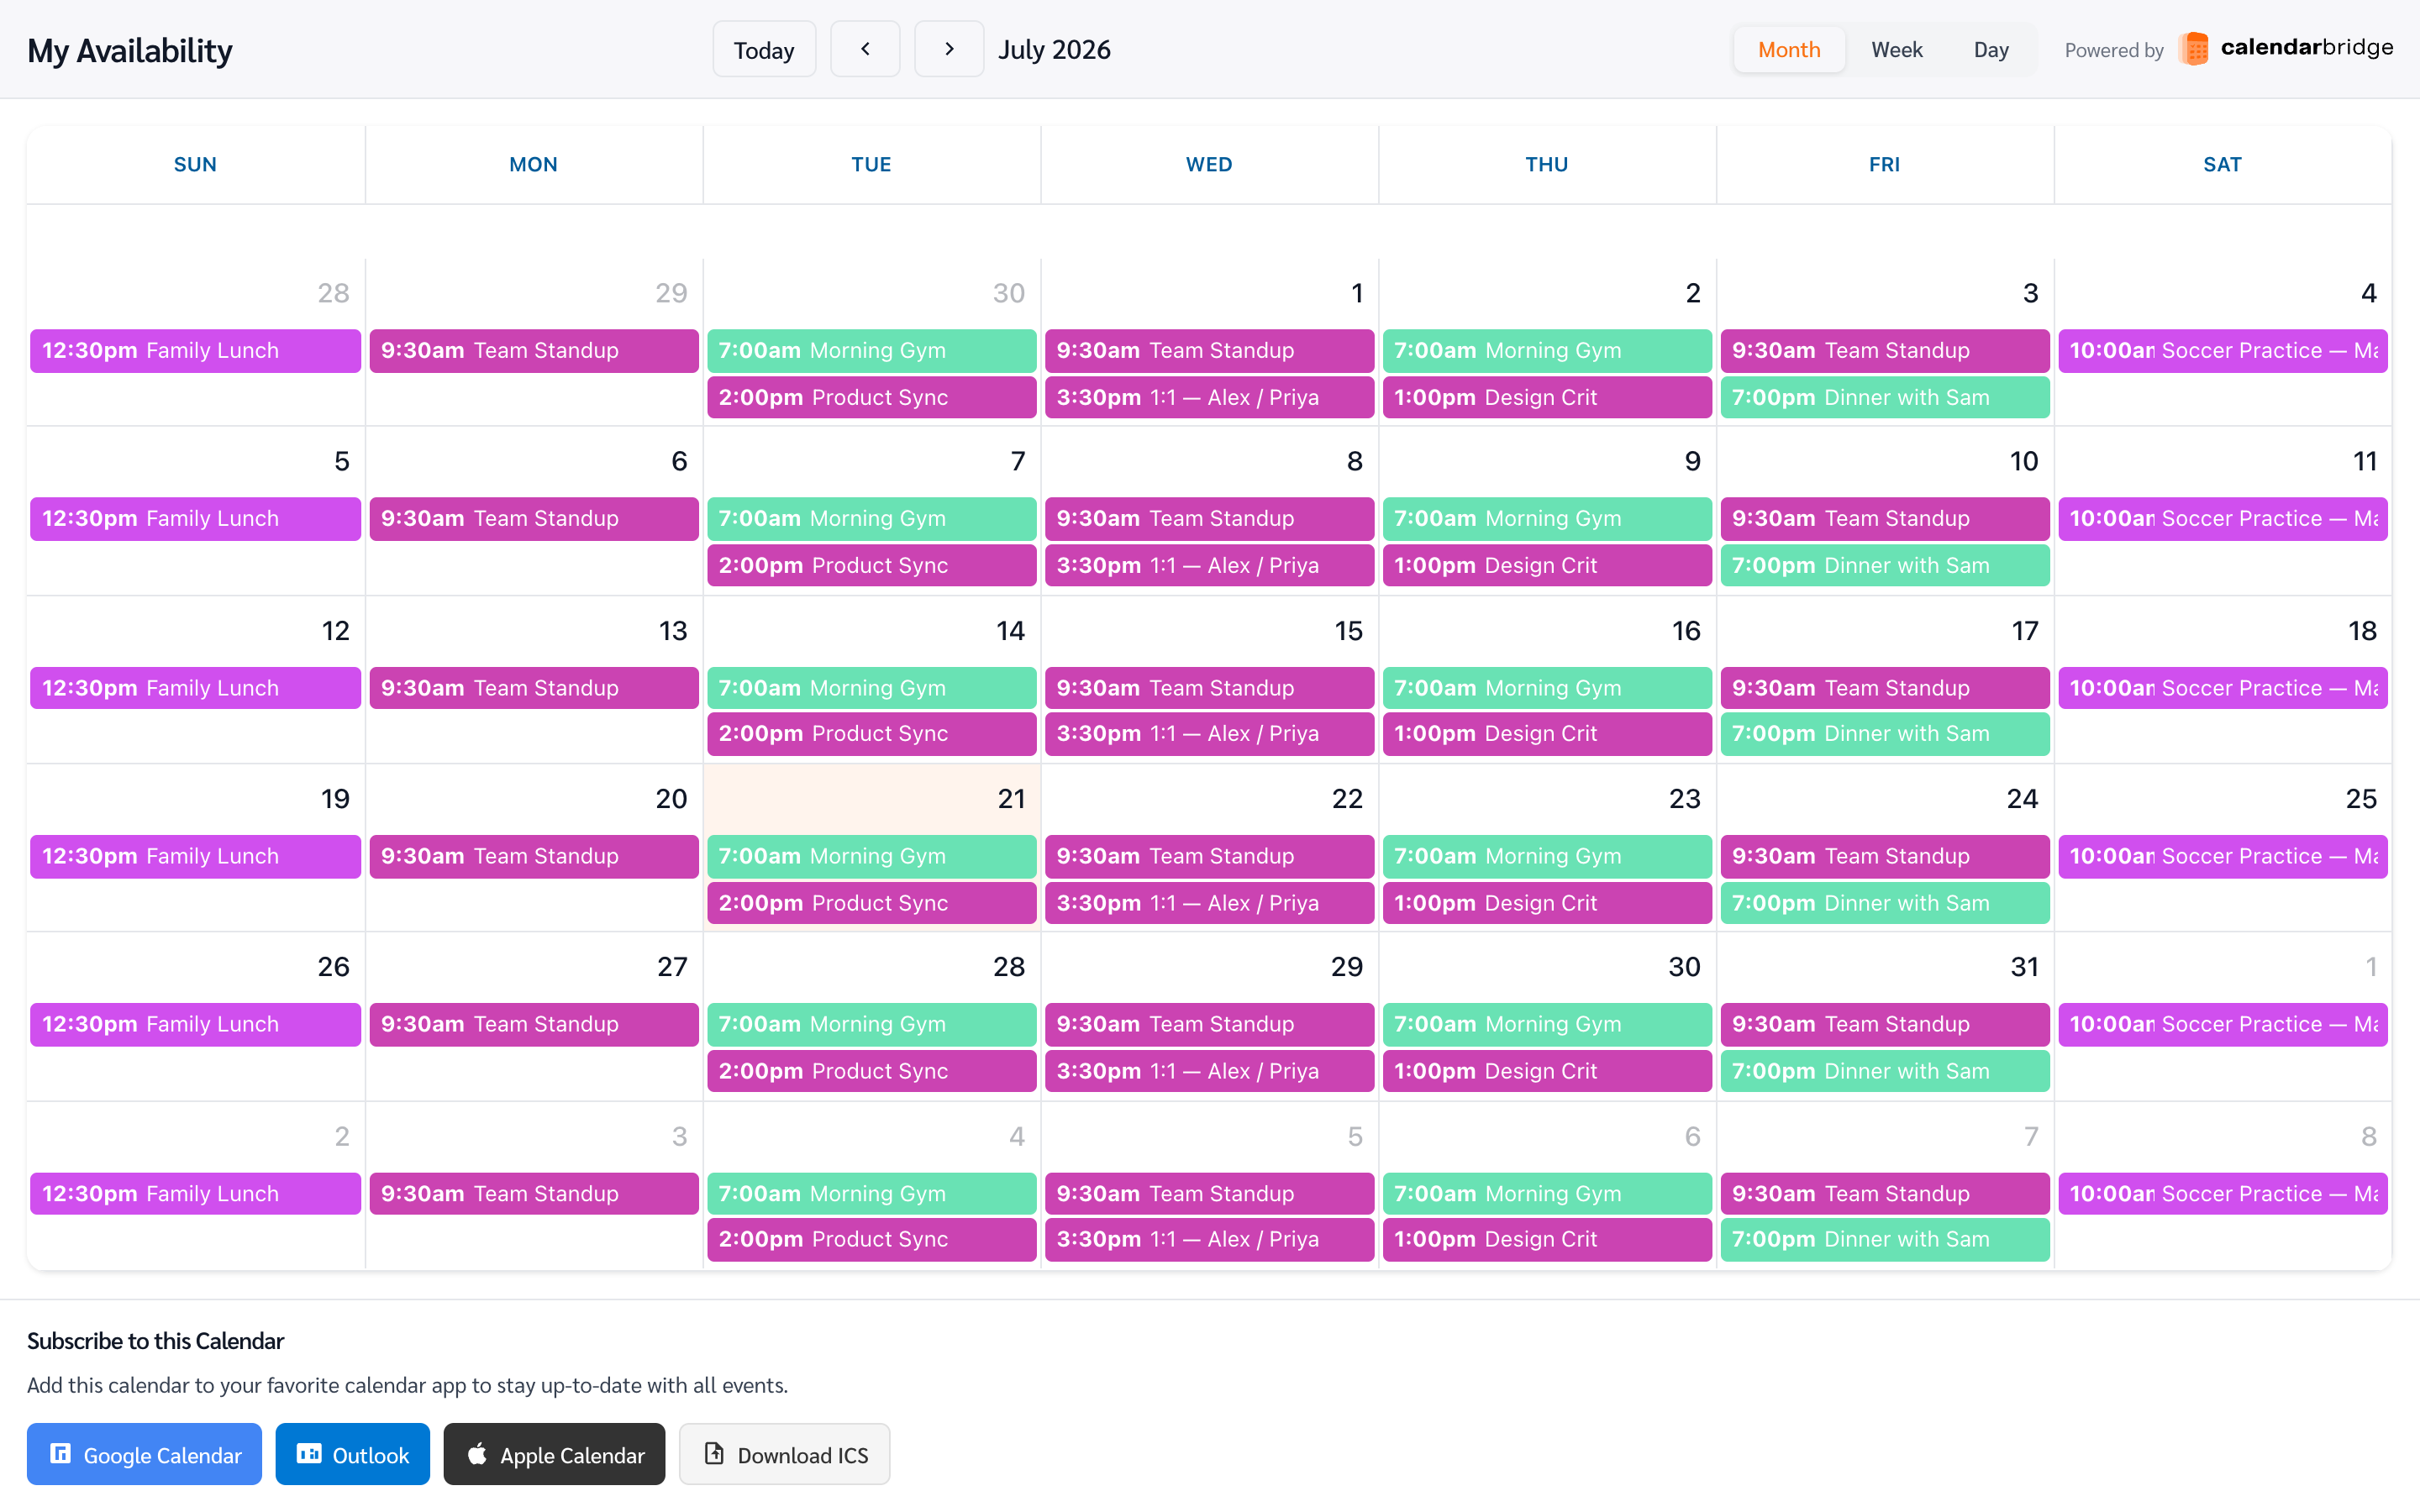This screenshot has width=2420, height=1512.
Task: Open Team Standup event on July 24
Action: (1885, 857)
